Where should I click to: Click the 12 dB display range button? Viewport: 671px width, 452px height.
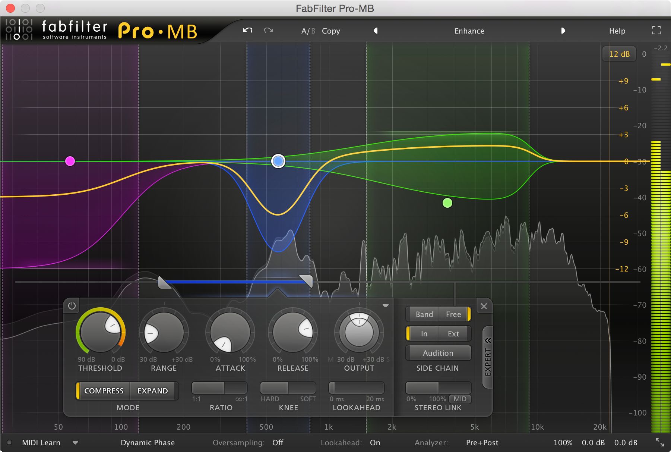[x=619, y=54]
